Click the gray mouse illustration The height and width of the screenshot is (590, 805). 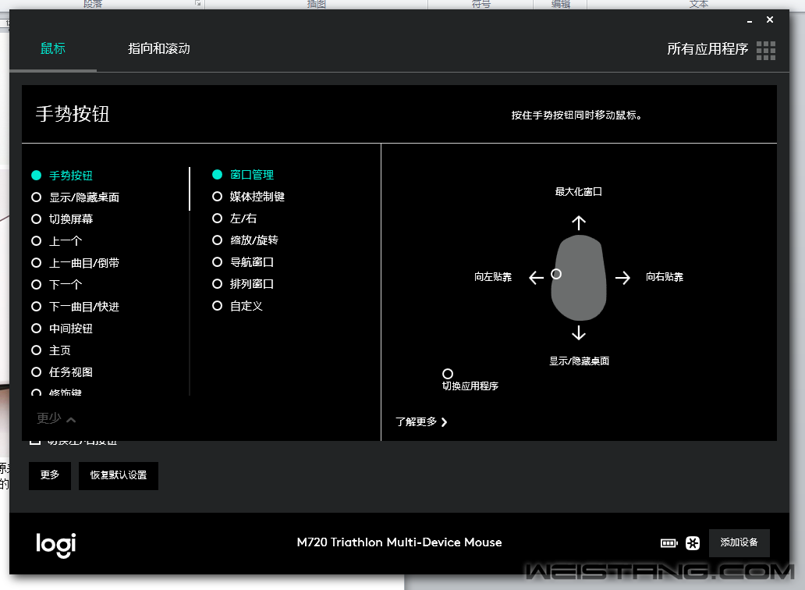(579, 278)
